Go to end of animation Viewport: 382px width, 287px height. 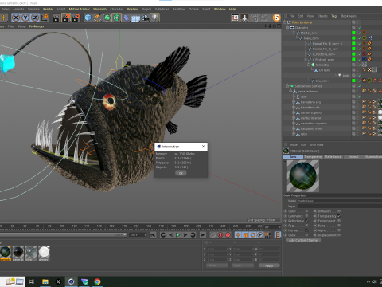coord(203,235)
